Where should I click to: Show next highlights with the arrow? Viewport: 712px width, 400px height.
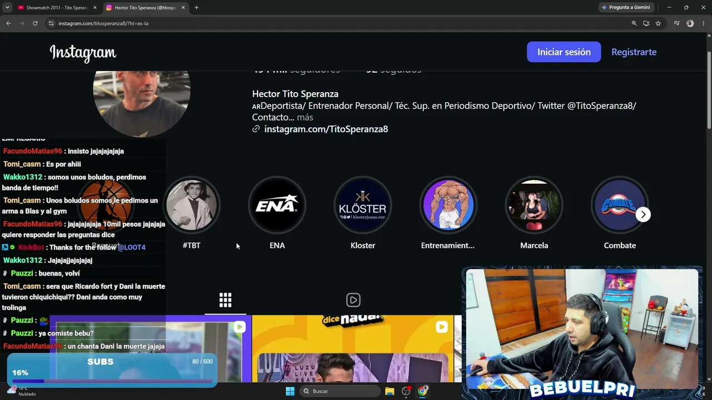643,214
